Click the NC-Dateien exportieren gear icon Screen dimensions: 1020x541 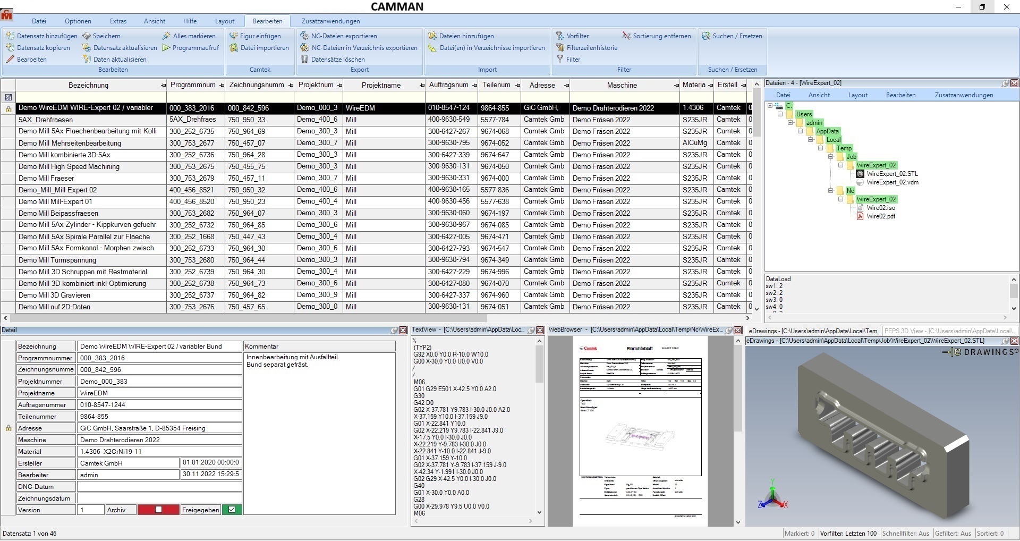click(x=304, y=36)
